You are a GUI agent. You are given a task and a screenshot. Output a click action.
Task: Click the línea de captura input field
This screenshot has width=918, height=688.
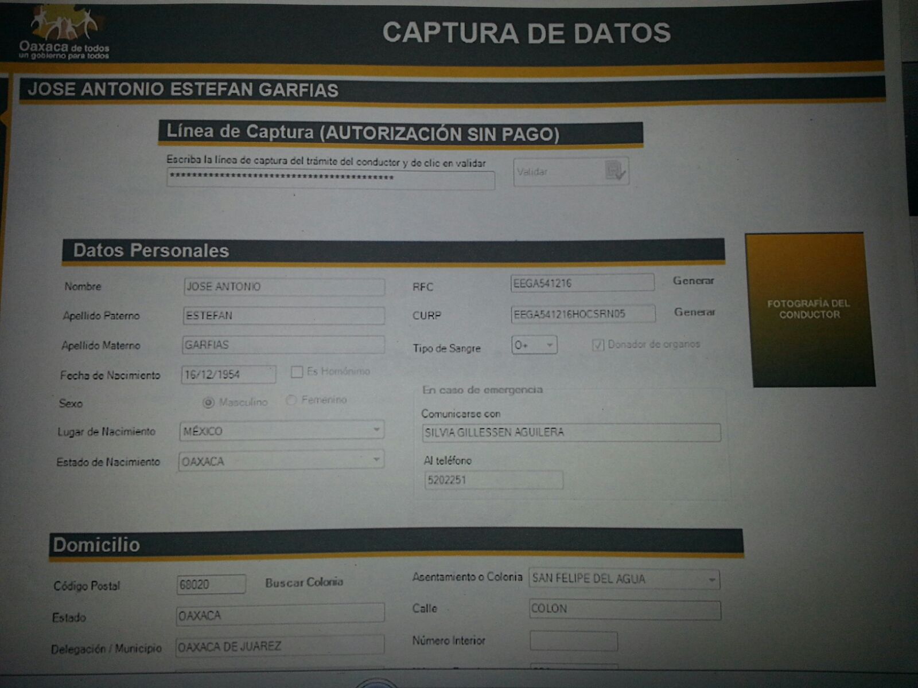point(330,179)
